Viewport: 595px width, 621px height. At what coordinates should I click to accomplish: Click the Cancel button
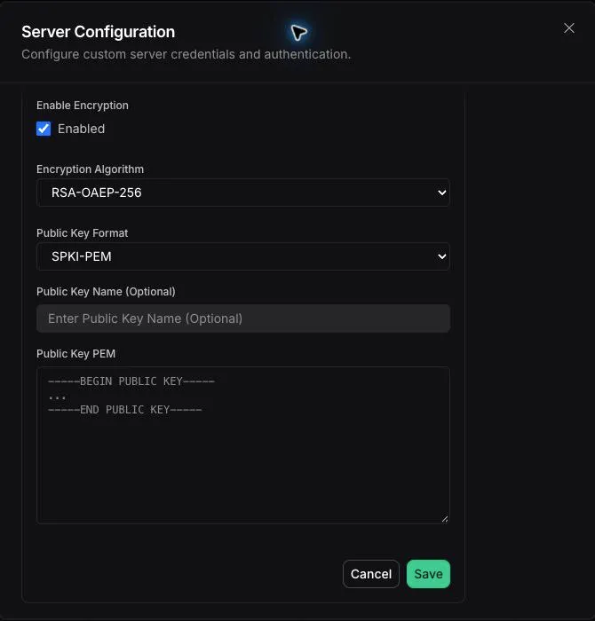[x=371, y=574]
